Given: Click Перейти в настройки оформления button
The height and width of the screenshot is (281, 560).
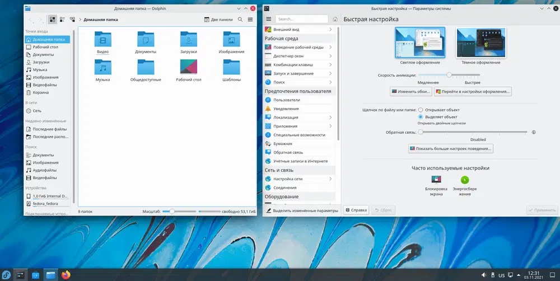Looking at the screenshot, I should point(473,91).
